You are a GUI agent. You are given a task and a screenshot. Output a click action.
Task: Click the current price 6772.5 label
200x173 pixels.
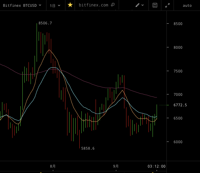(x=180, y=105)
